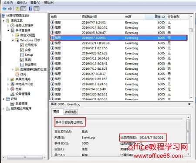Screen dimensions: 196x163
Task: Expand the 任务计划程序 node arrow
Action: pos(8,26)
